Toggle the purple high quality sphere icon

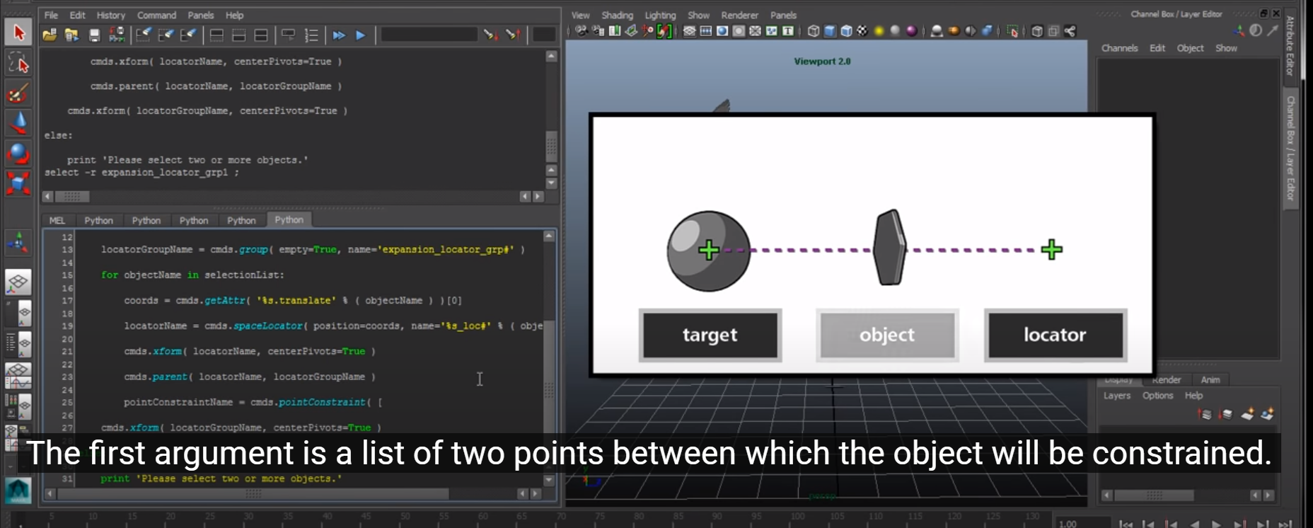[912, 30]
